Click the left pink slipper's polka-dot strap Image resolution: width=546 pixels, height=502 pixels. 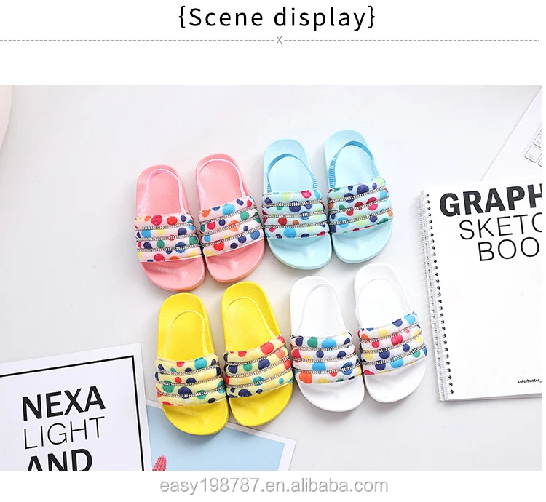coord(165,238)
